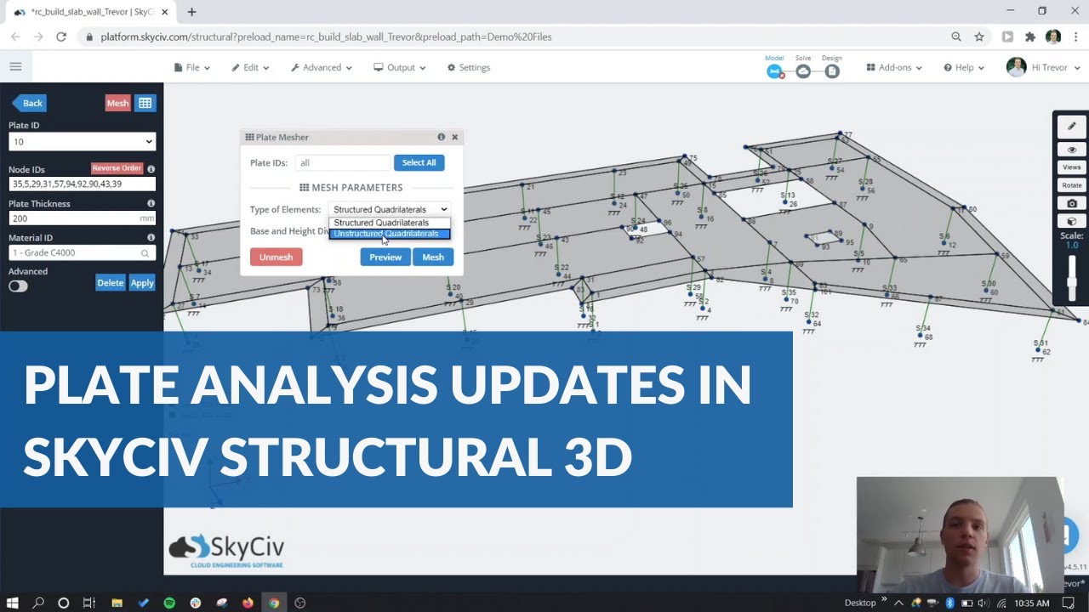This screenshot has width=1089, height=612.
Task: Bookmark this page star icon
Action: point(979,37)
